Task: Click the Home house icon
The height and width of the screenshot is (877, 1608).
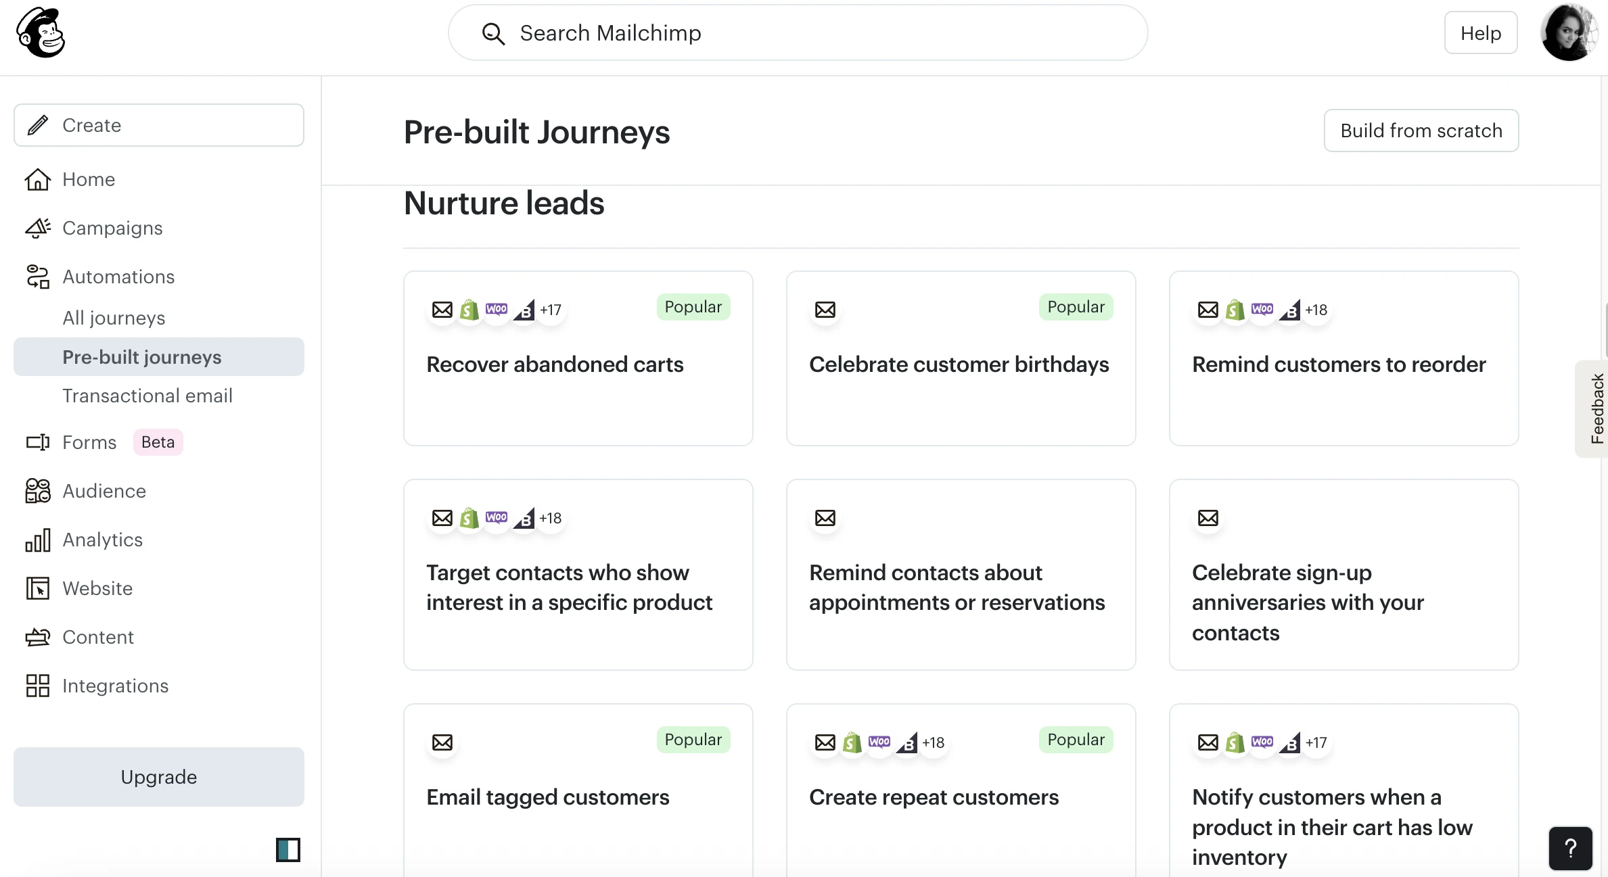Action: pyautogui.click(x=37, y=180)
